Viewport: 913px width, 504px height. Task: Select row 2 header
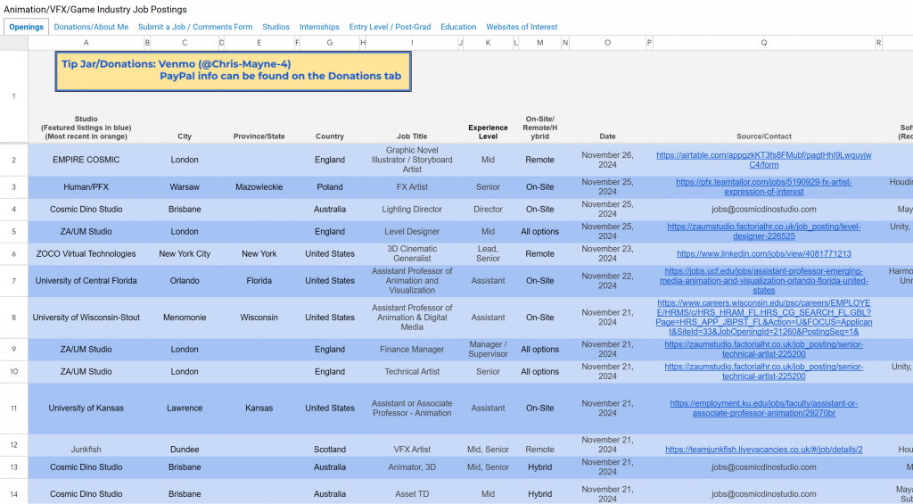click(x=14, y=160)
